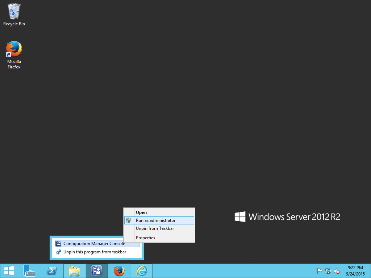Open the Recycle Bin desktop icon

coord(14,14)
